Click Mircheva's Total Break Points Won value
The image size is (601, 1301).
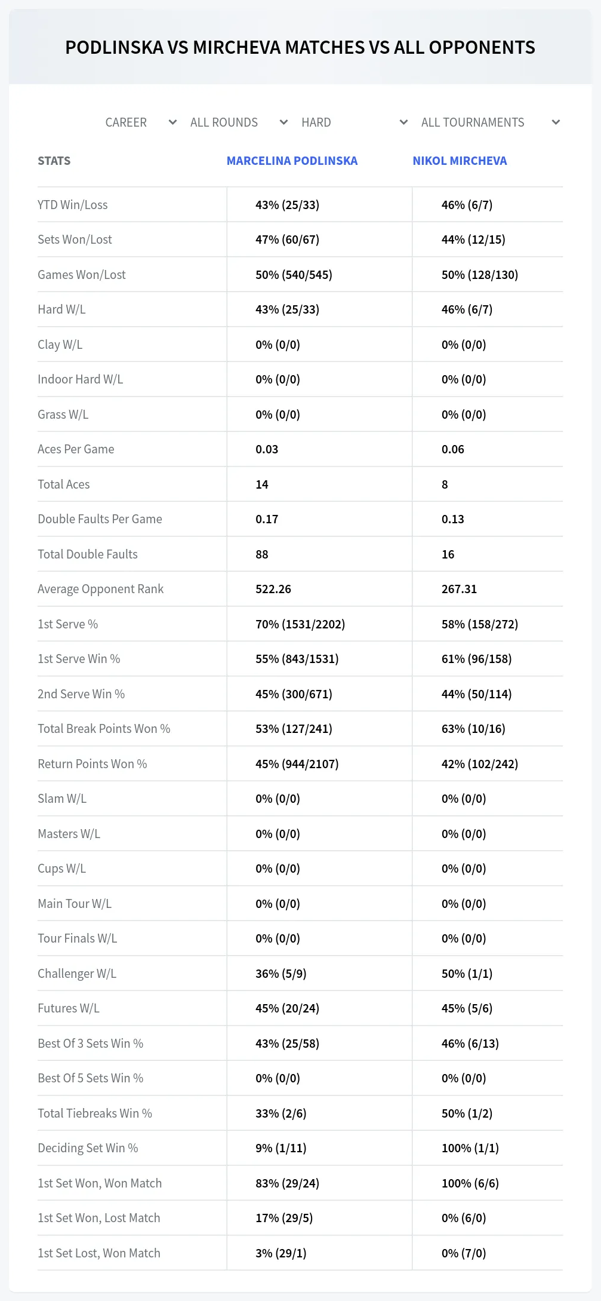tap(473, 729)
